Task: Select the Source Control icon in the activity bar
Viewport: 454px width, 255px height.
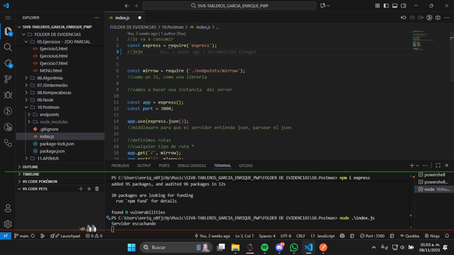Action: (8, 79)
